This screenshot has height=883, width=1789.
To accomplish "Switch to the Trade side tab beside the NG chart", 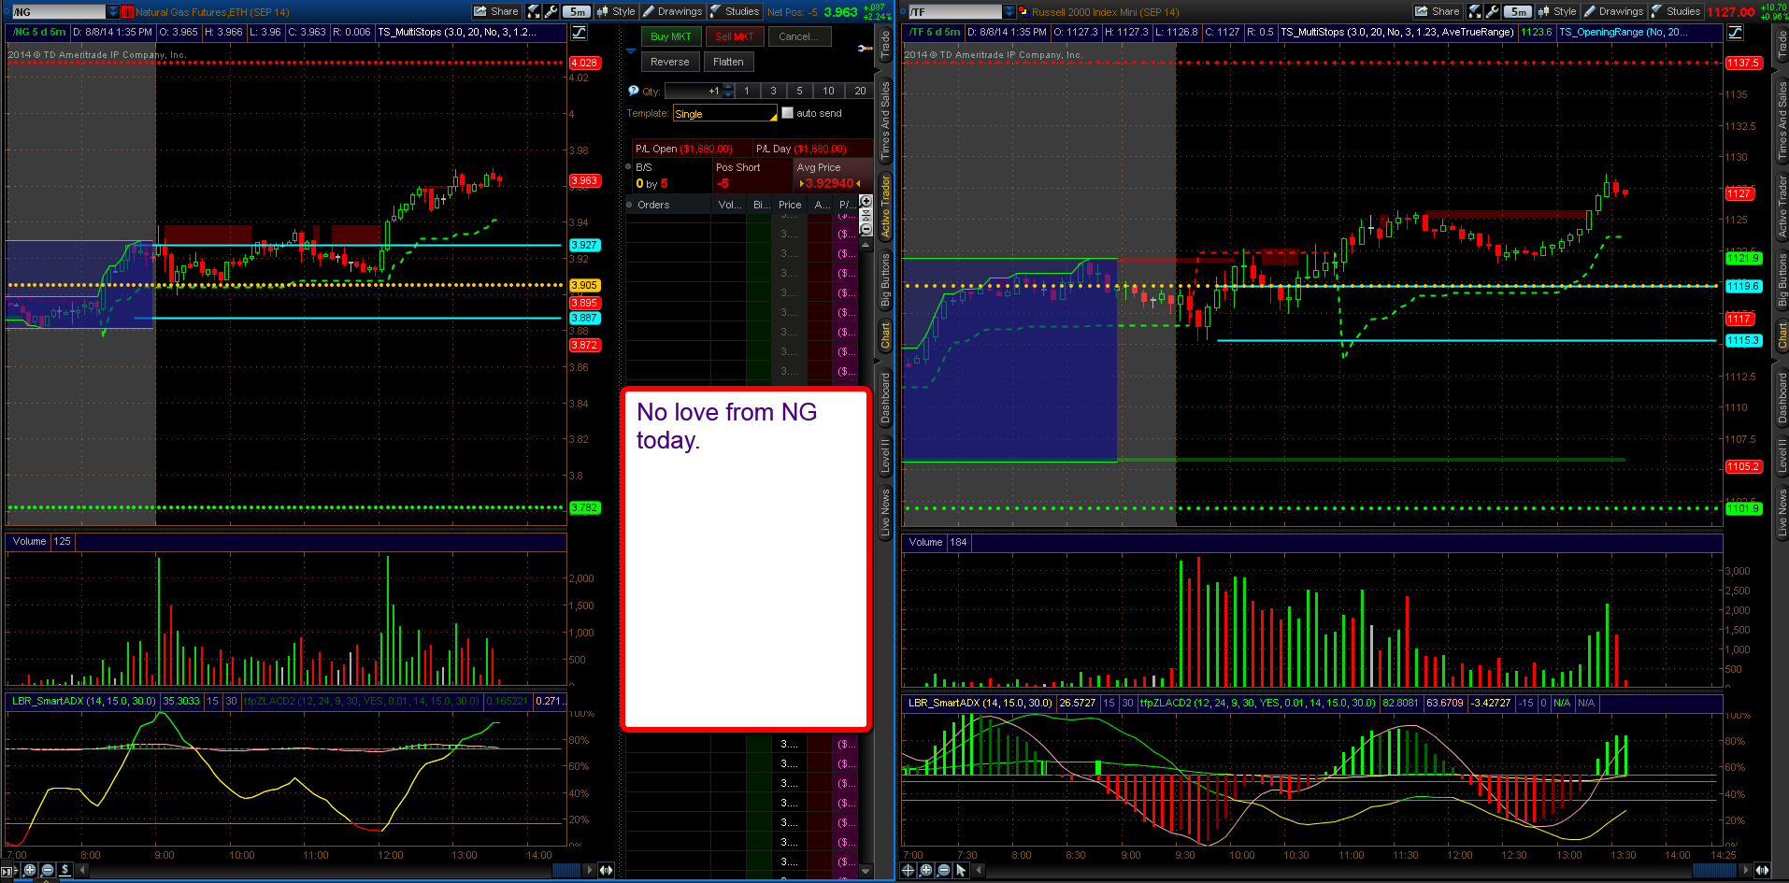I will coord(885,45).
